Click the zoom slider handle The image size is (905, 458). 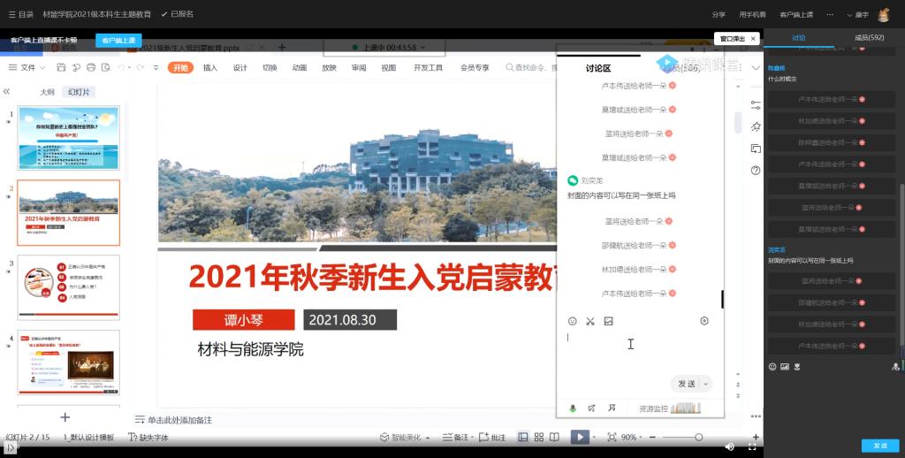[x=698, y=437]
